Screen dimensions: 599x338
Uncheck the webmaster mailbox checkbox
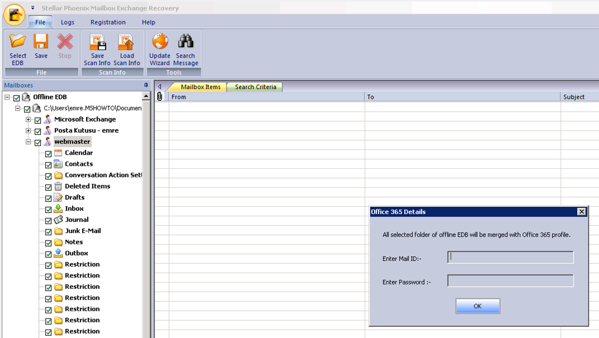pyautogui.click(x=38, y=143)
